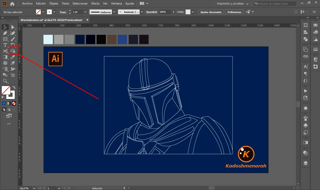
Task: Select the Shape Builder tool
Action: click(13, 51)
